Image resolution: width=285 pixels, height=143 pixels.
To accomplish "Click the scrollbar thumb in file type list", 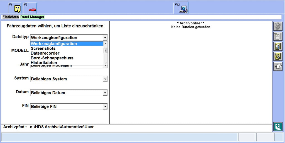I will click(x=105, y=51).
